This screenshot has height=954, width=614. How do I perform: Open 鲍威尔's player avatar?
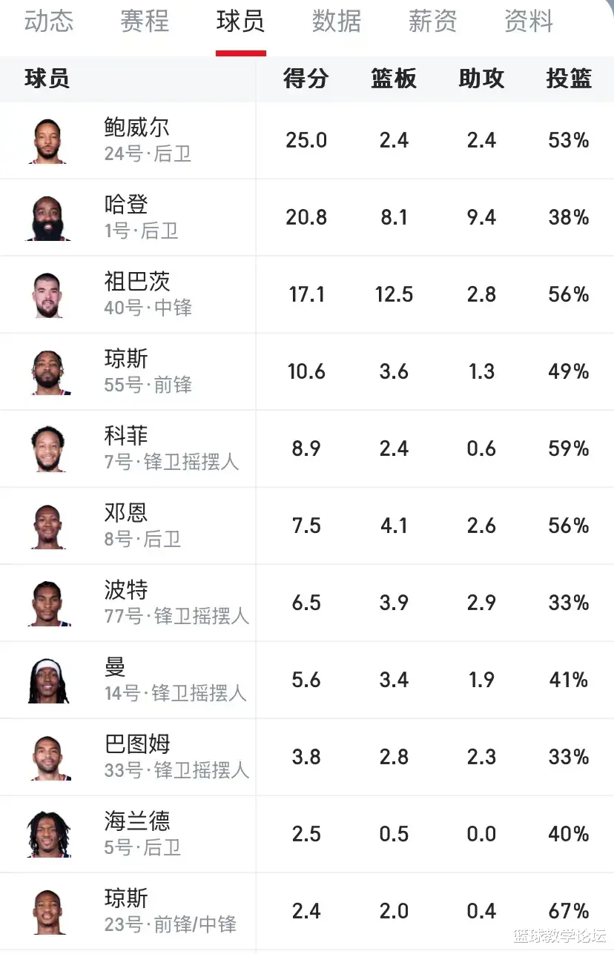pyautogui.click(x=49, y=140)
